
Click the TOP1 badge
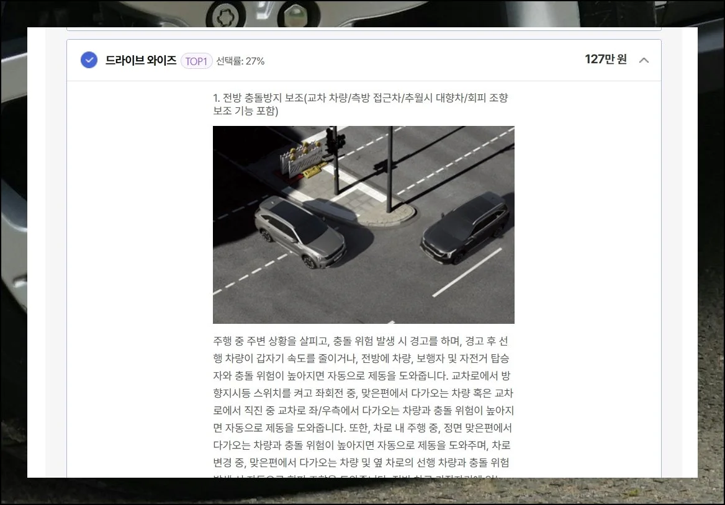196,61
